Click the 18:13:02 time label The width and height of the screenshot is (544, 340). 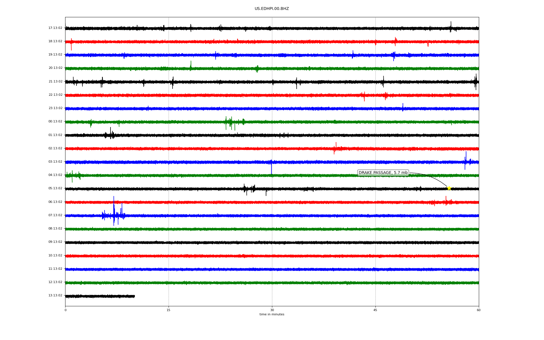pyautogui.click(x=55, y=41)
